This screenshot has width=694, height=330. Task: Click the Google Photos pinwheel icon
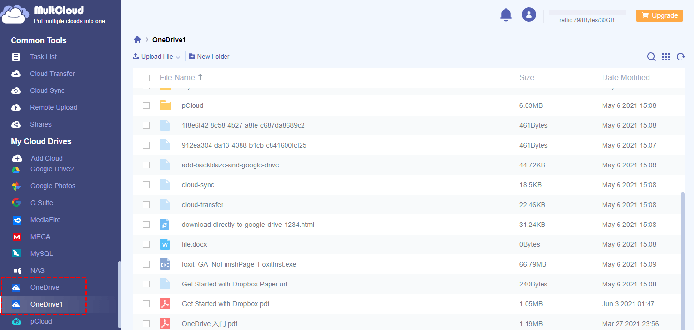click(16, 186)
